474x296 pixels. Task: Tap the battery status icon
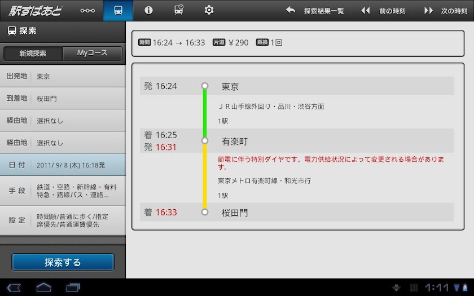(x=465, y=288)
